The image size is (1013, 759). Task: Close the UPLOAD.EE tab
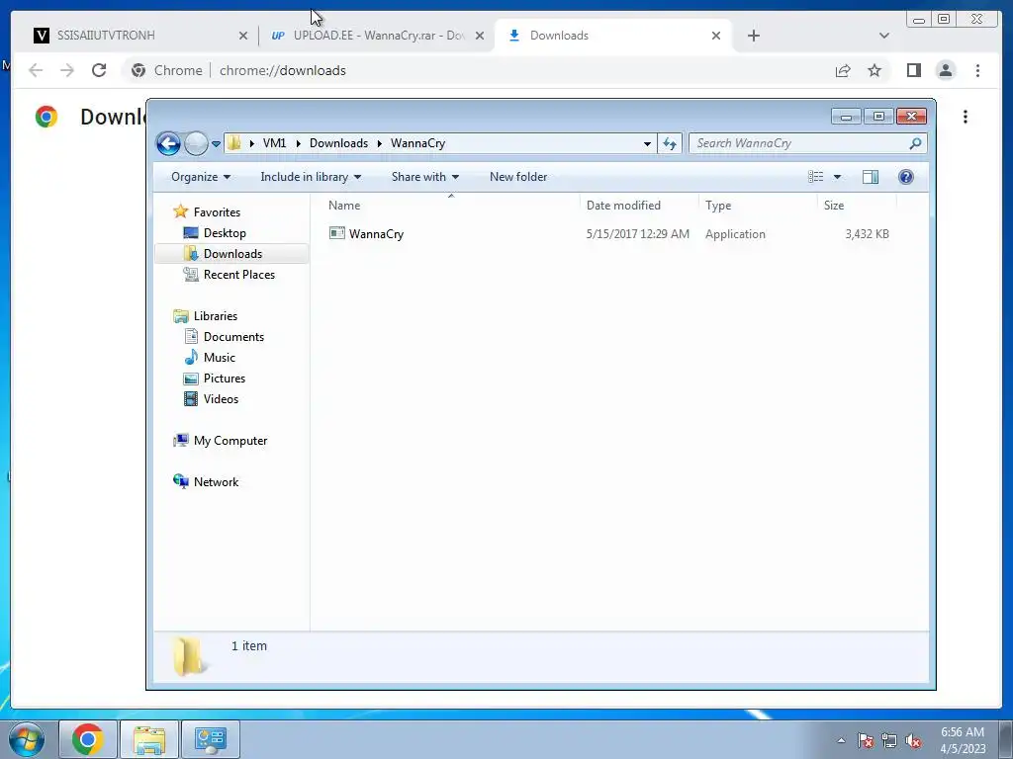[480, 37]
